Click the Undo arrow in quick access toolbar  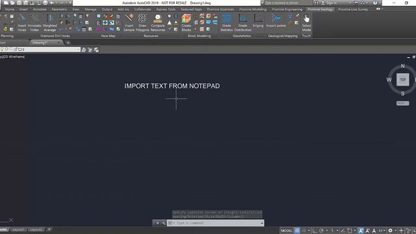pos(52,3)
